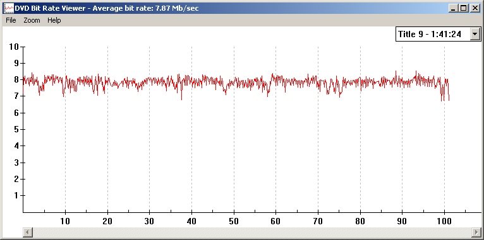Click the title bar average bit rate text
The height and width of the screenshot is (240, 484).
coord(145,8)
